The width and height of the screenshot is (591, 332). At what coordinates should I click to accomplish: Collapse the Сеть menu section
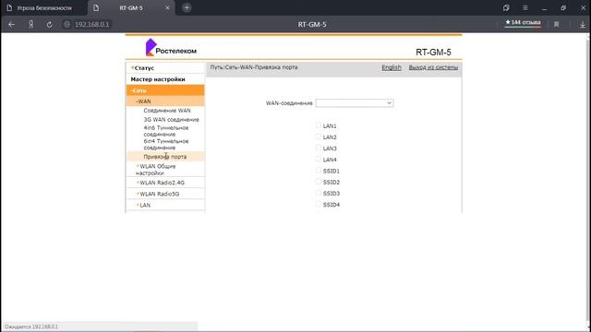(x=165, y=90)
